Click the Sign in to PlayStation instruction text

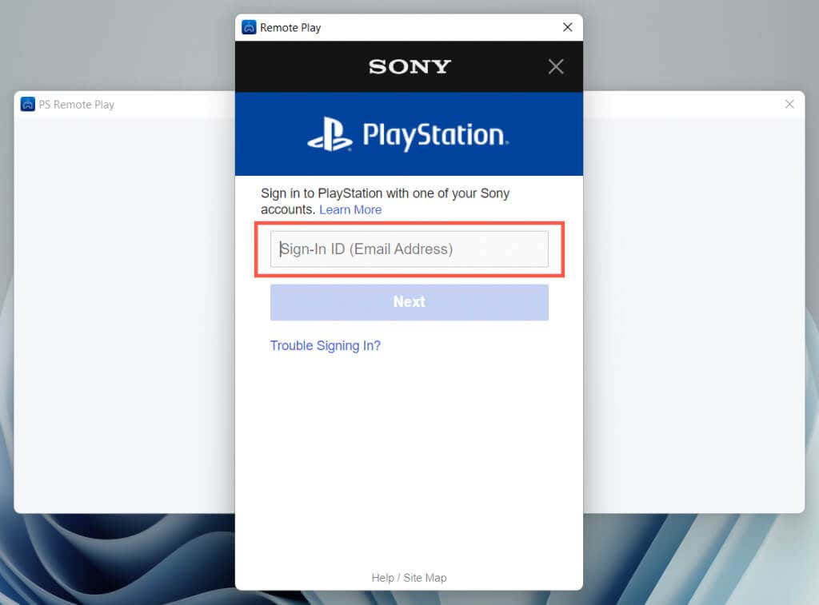point(385,201)
